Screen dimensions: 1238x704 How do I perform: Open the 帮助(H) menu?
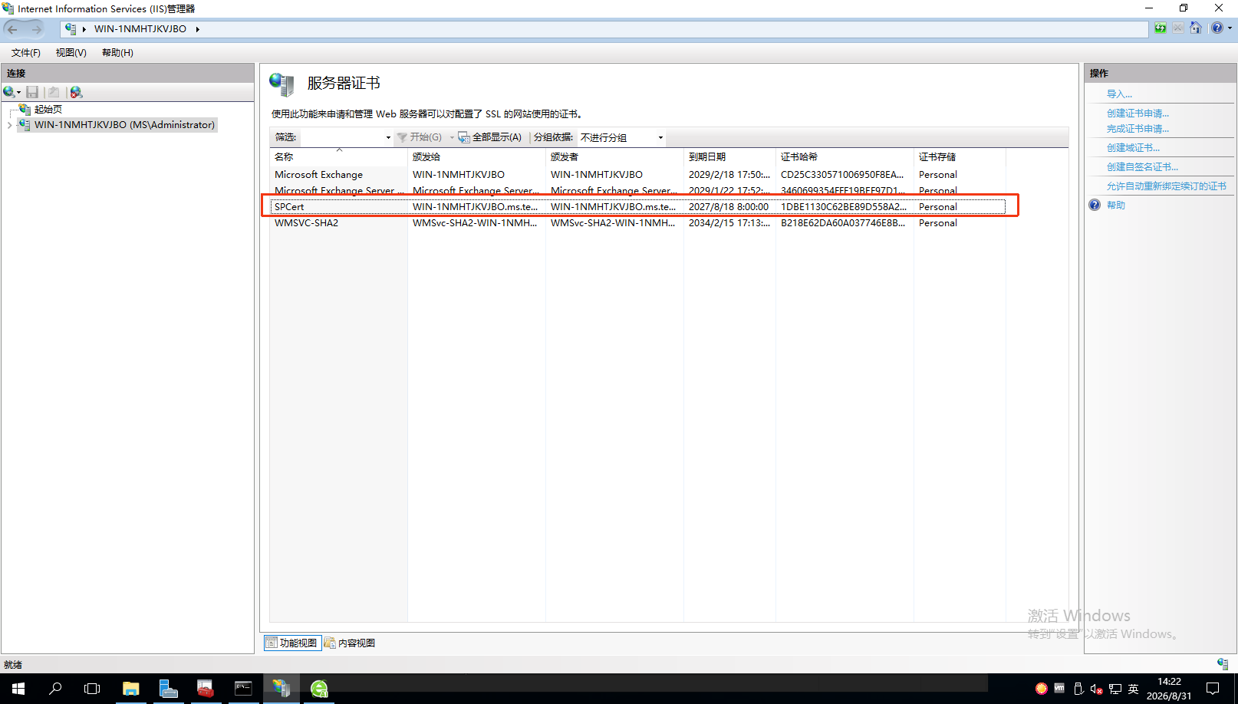(117, 53)
